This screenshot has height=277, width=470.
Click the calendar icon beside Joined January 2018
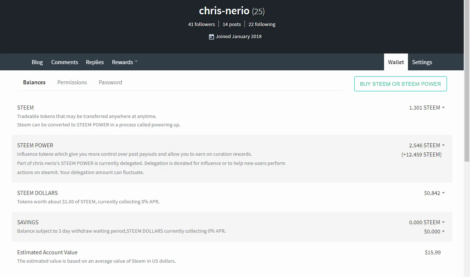(211, 37)
